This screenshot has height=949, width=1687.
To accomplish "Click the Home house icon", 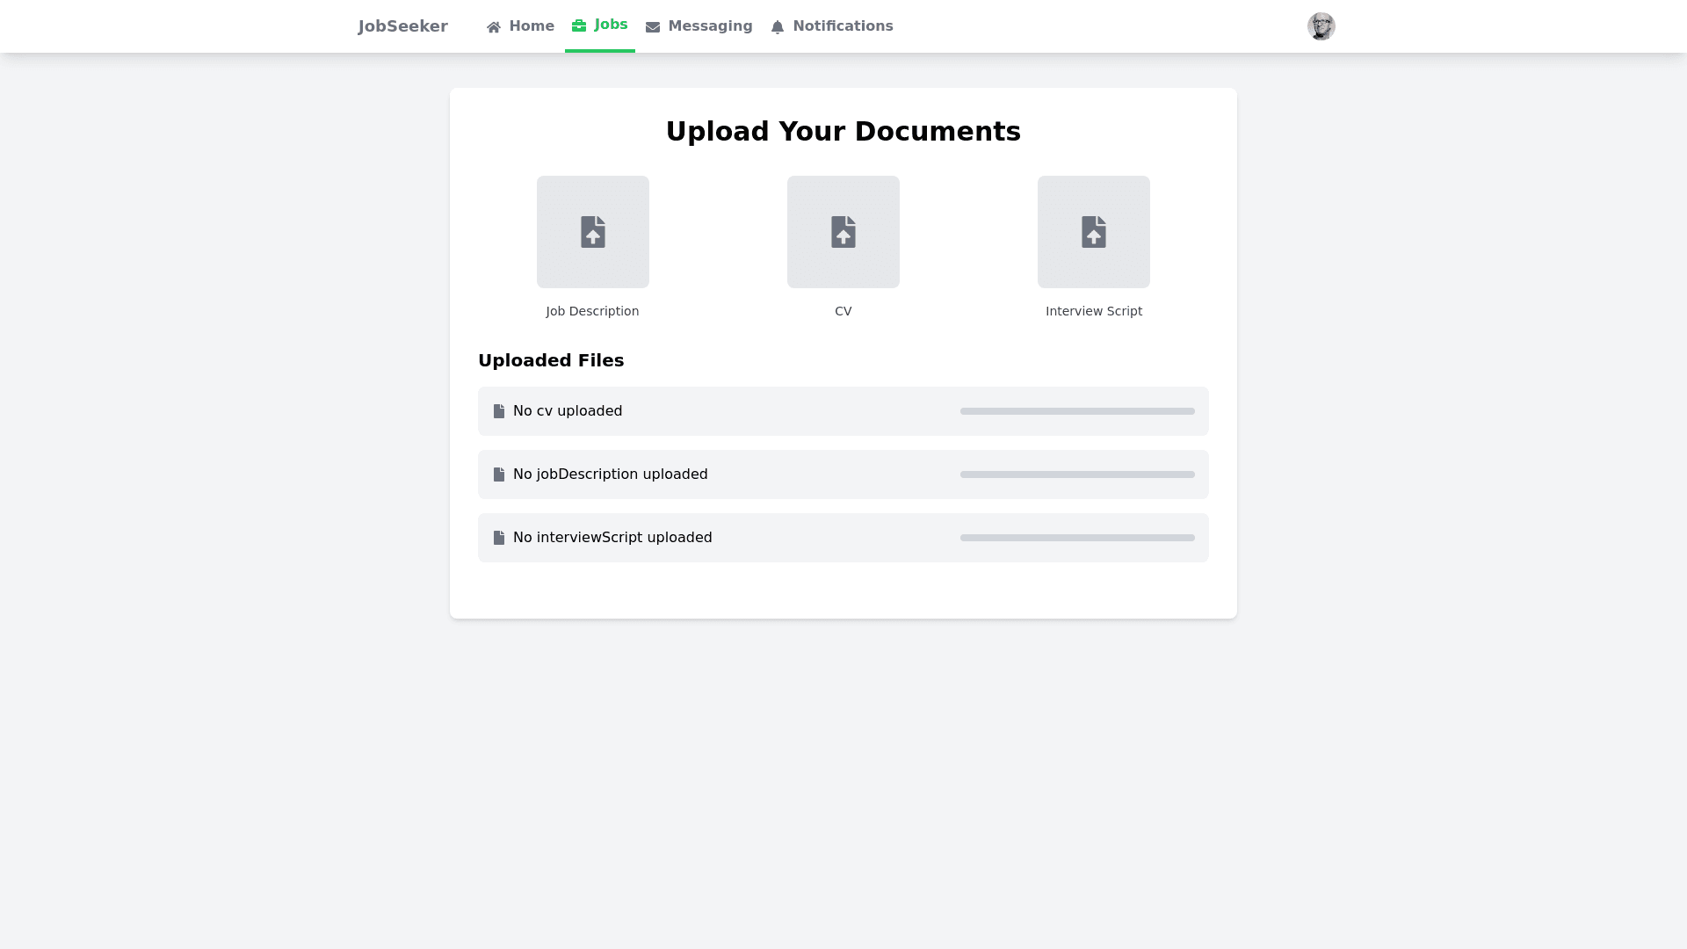I will 494,27.
